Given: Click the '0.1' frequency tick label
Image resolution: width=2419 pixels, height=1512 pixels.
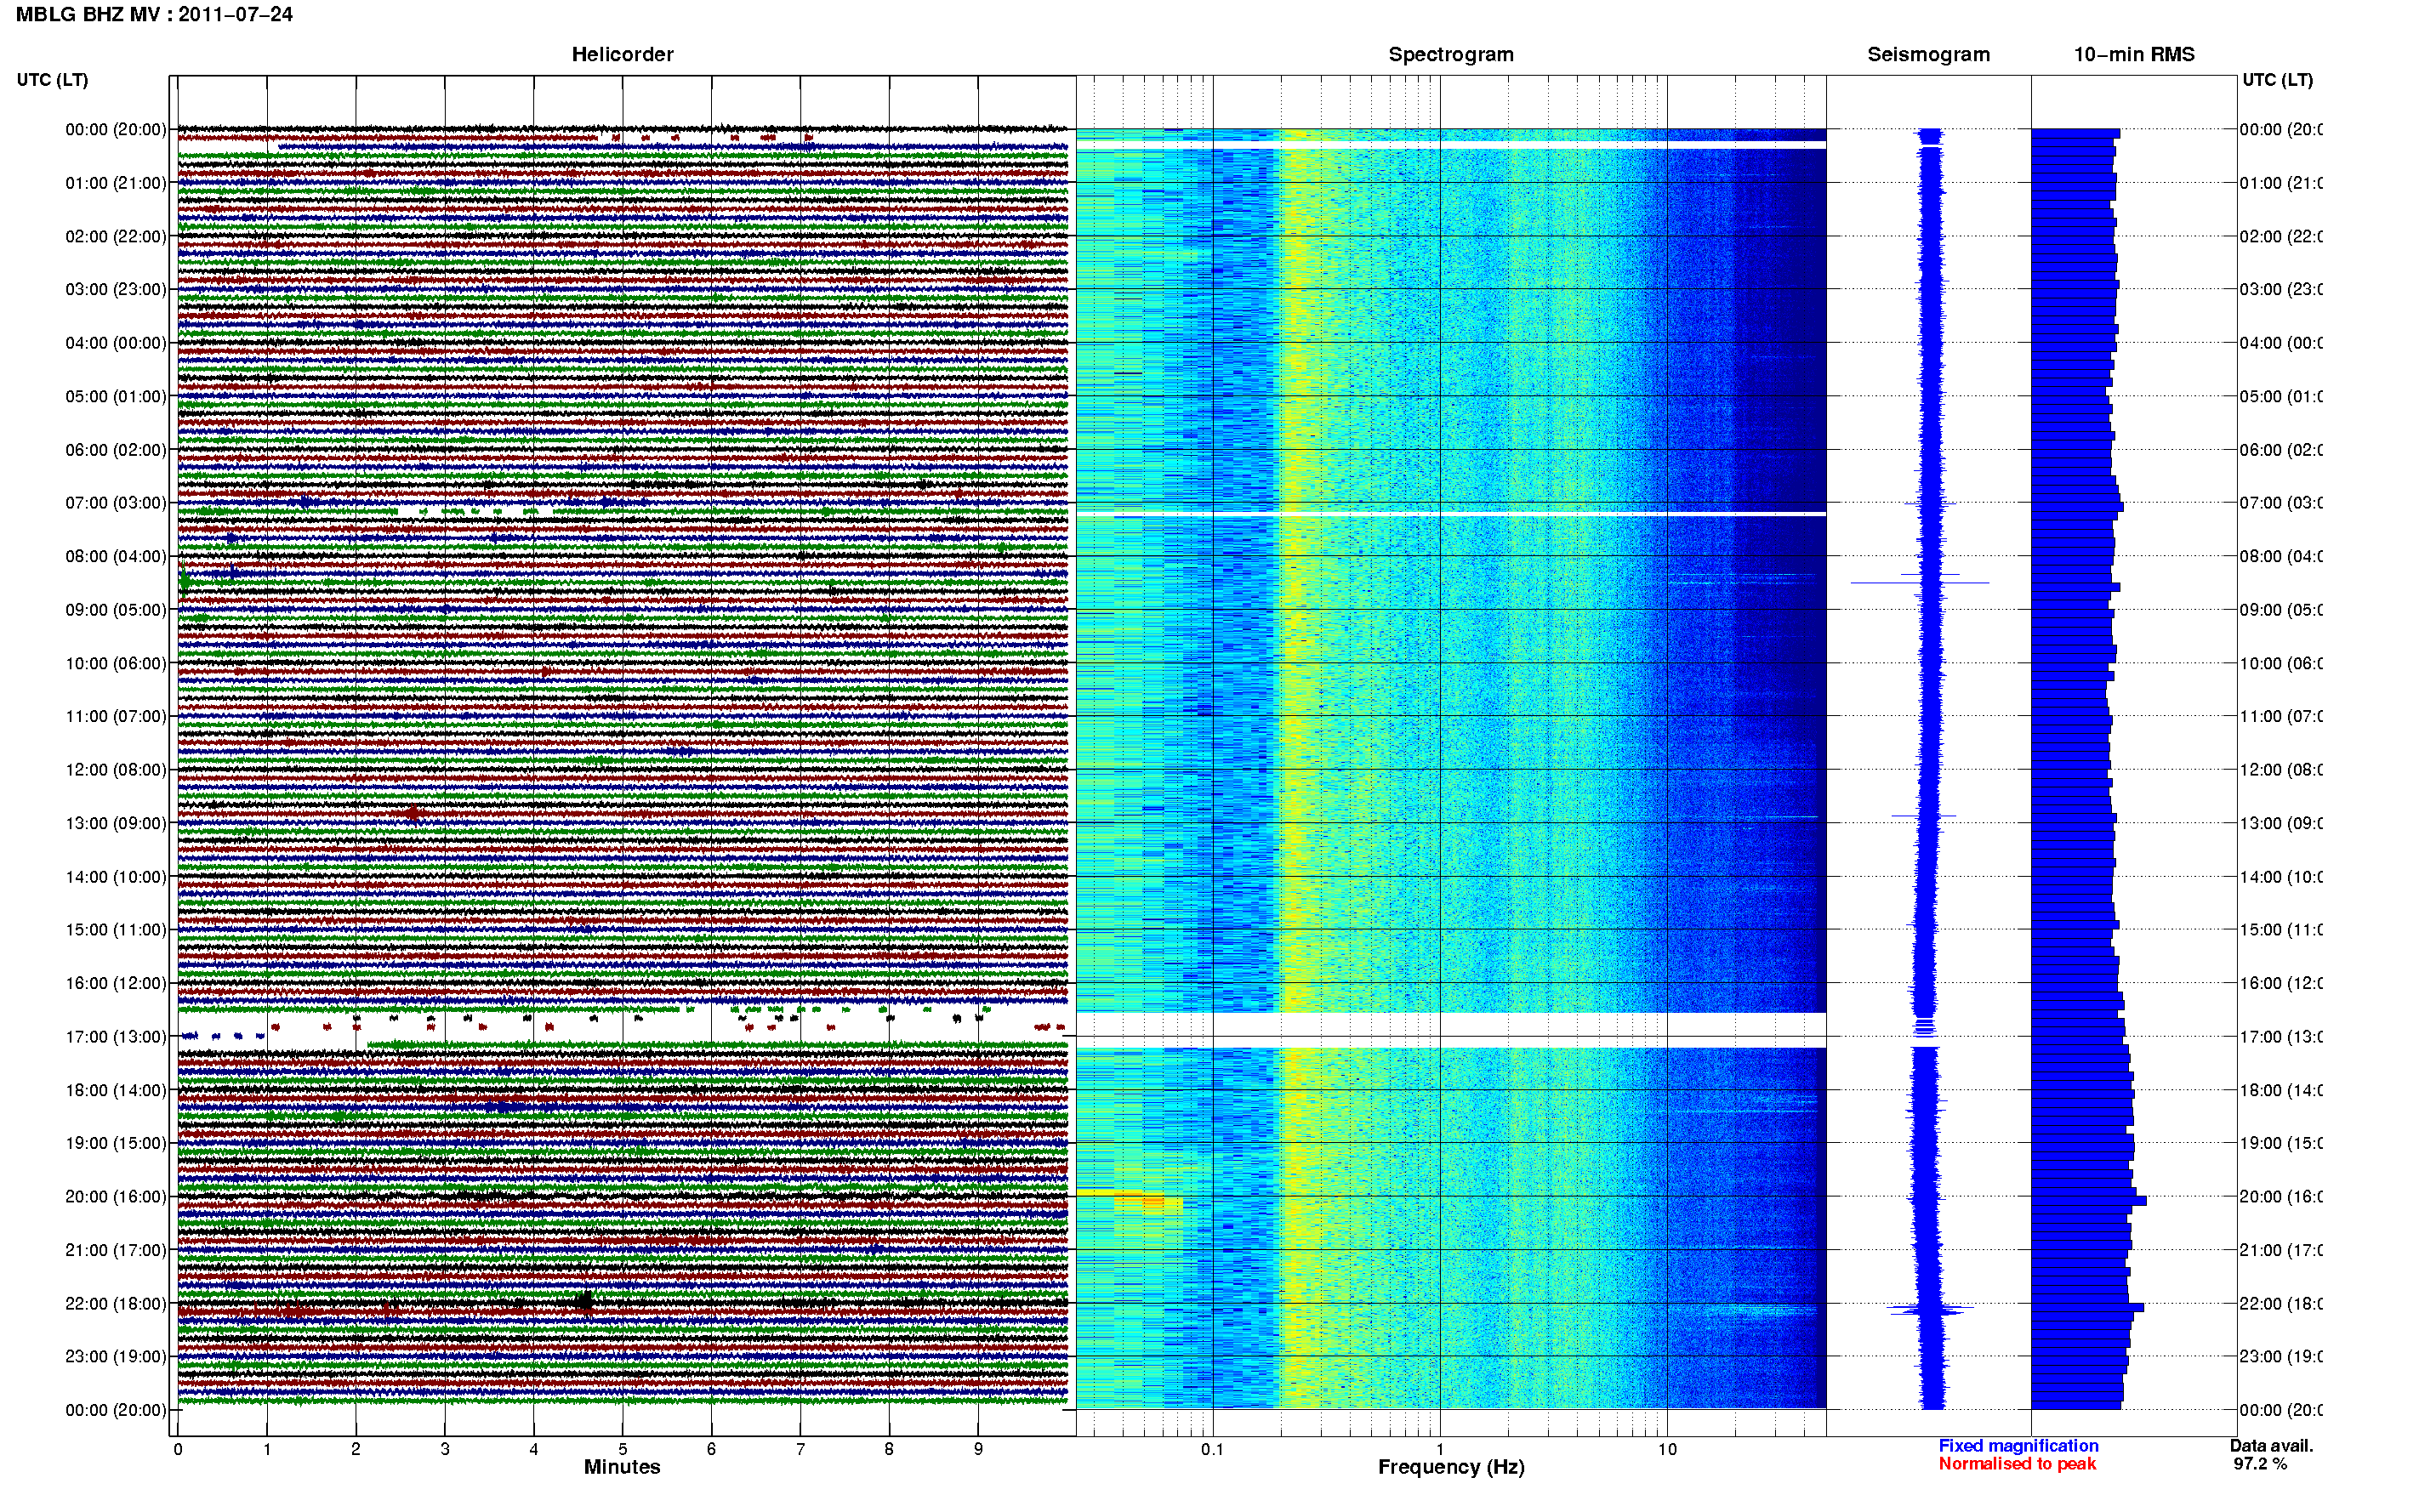Looking at the screenshot, I should tap(1212, 1448).
